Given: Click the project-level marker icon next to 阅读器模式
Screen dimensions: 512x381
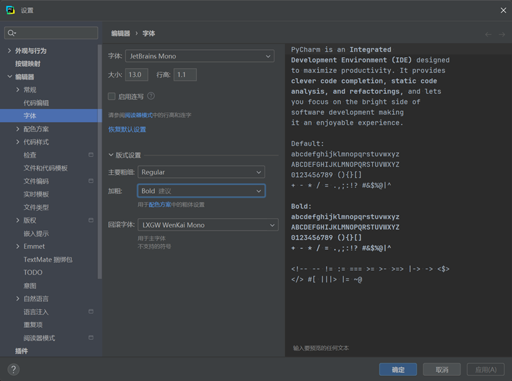Looking at the screenshot, I should [91, 337].
